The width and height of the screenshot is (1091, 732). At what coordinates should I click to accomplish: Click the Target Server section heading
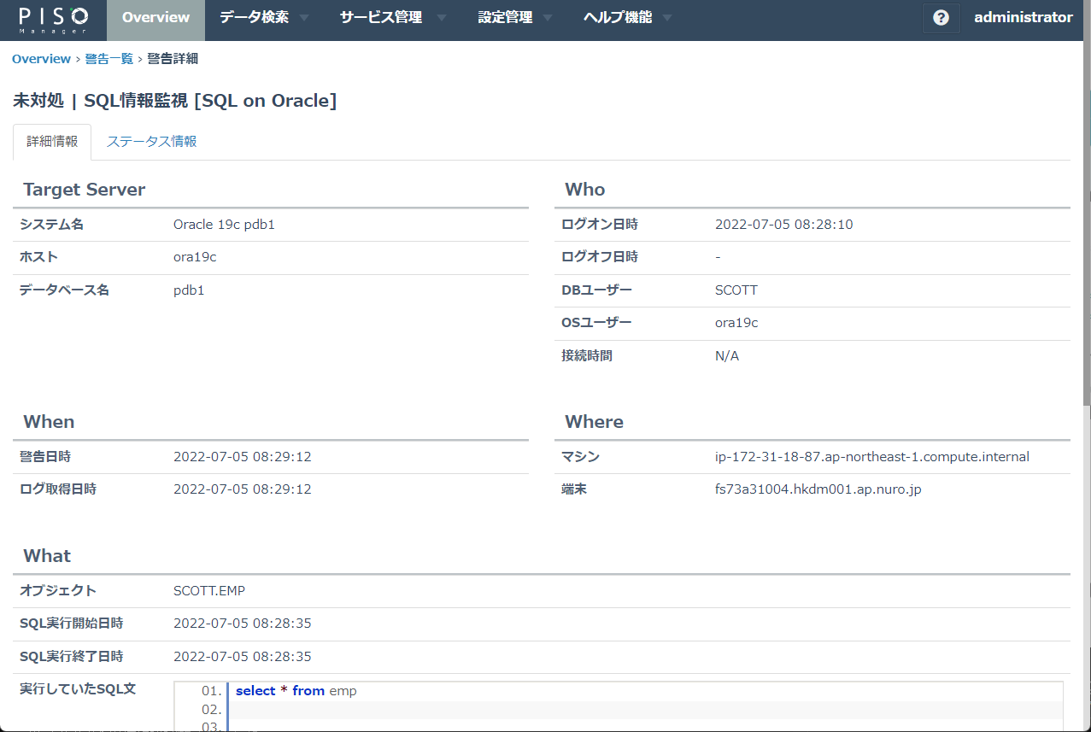[85, 190]
